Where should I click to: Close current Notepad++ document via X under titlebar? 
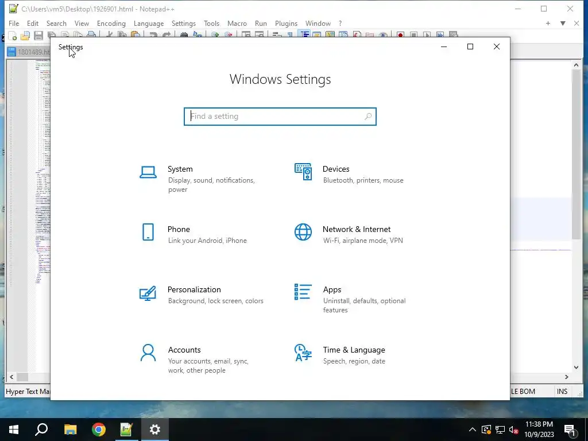point(577,23)
